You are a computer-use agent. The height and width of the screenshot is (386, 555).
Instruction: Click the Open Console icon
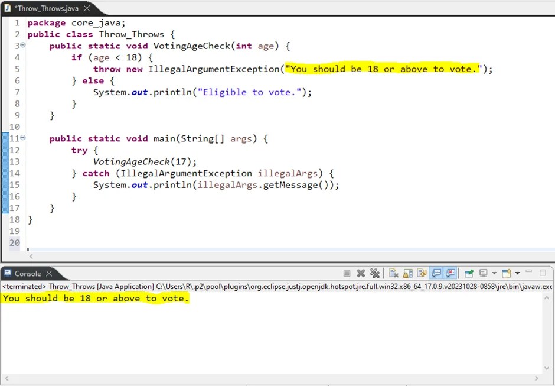[507, 273]
